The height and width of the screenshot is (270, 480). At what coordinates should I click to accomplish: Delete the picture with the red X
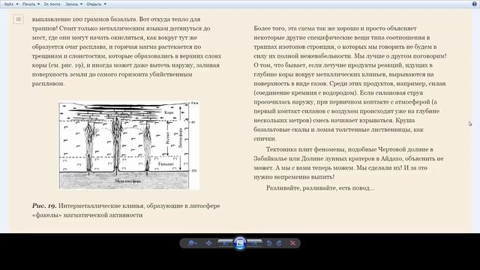coord(292,243)
